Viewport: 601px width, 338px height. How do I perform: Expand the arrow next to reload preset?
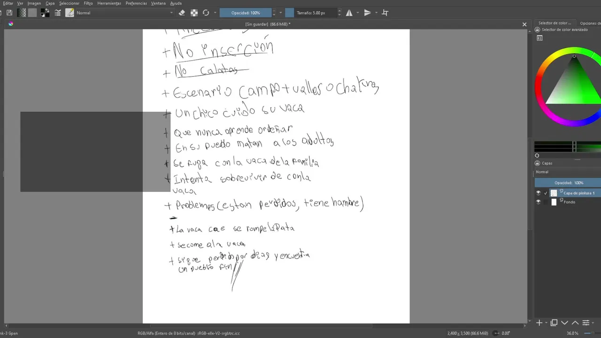tap(215, 13)
